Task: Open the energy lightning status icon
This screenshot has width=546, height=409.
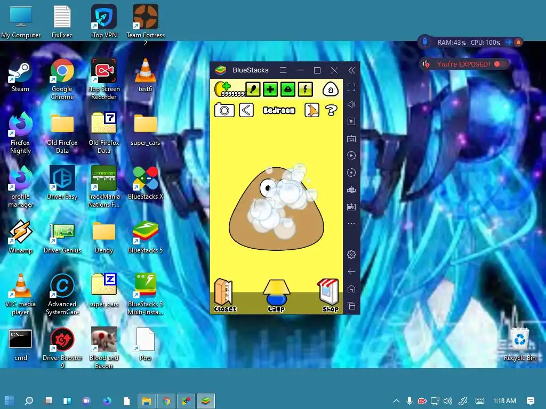Action: pyautogui.click(x=305, y=89)
